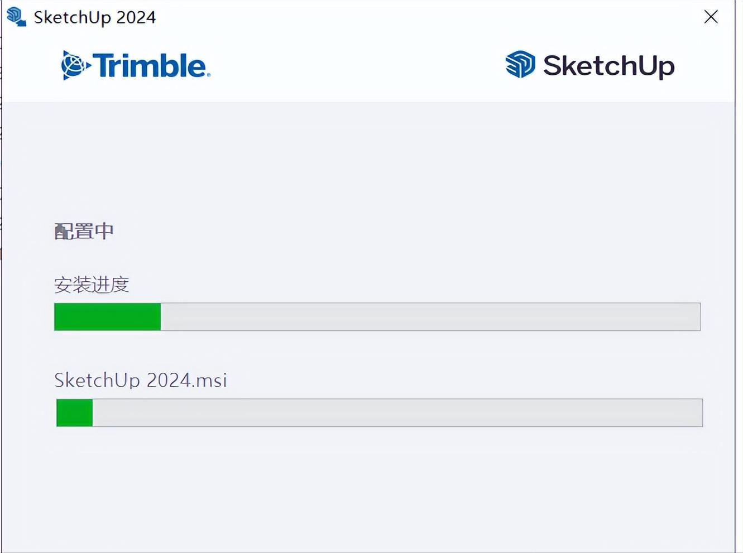This screenshot has height=553, width=743.
Task: Click the SketchUp wordmark in the header
Action: [x=608, y=65]
